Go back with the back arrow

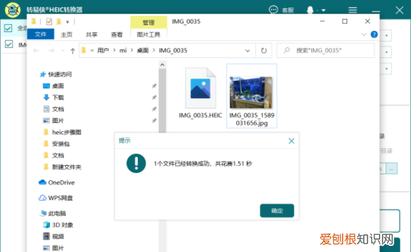pyautogui.click(x=36, y=51)
